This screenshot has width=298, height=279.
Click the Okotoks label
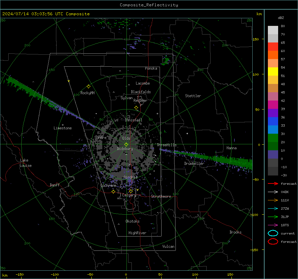[132, 221]
